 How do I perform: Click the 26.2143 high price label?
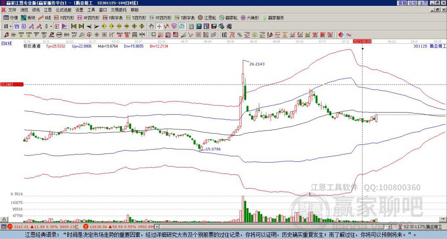click(x=257, y=64)
